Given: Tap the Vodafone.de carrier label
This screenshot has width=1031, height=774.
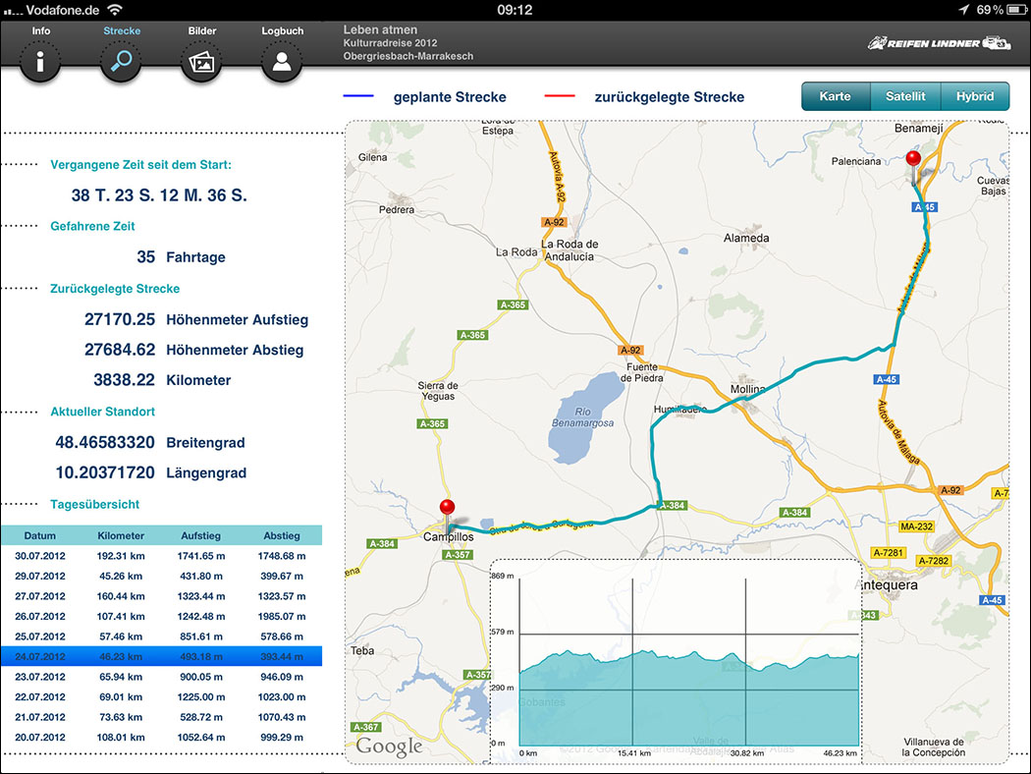Looking at the screenshot, I should pyautogui.click(x=63, y=10).
